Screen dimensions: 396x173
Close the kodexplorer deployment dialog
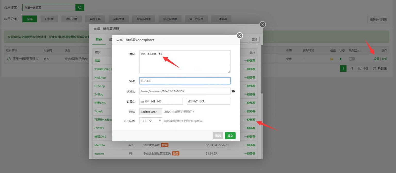click(240, 36)
